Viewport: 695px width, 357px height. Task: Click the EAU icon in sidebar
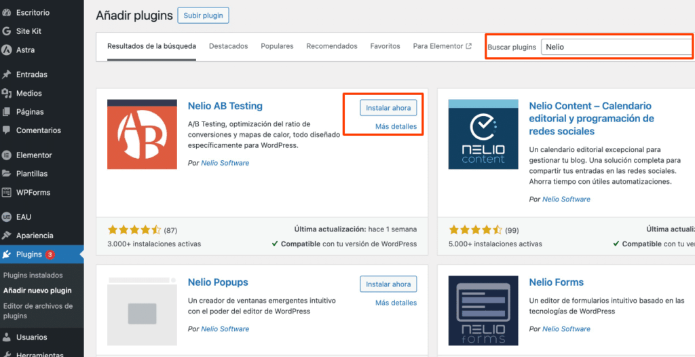[6, 217]
